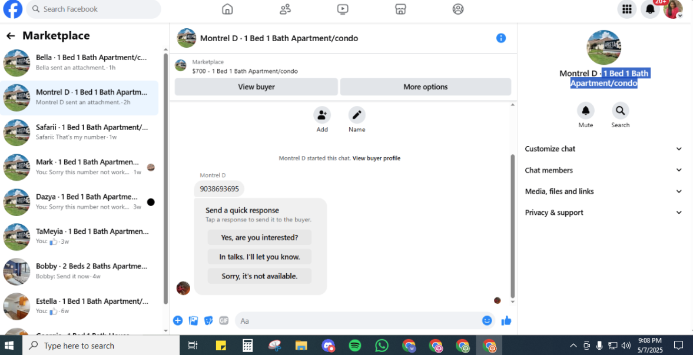Send quick response "Sorry, it's not available."
Screen dimensions: 693x355
point(260,276)
